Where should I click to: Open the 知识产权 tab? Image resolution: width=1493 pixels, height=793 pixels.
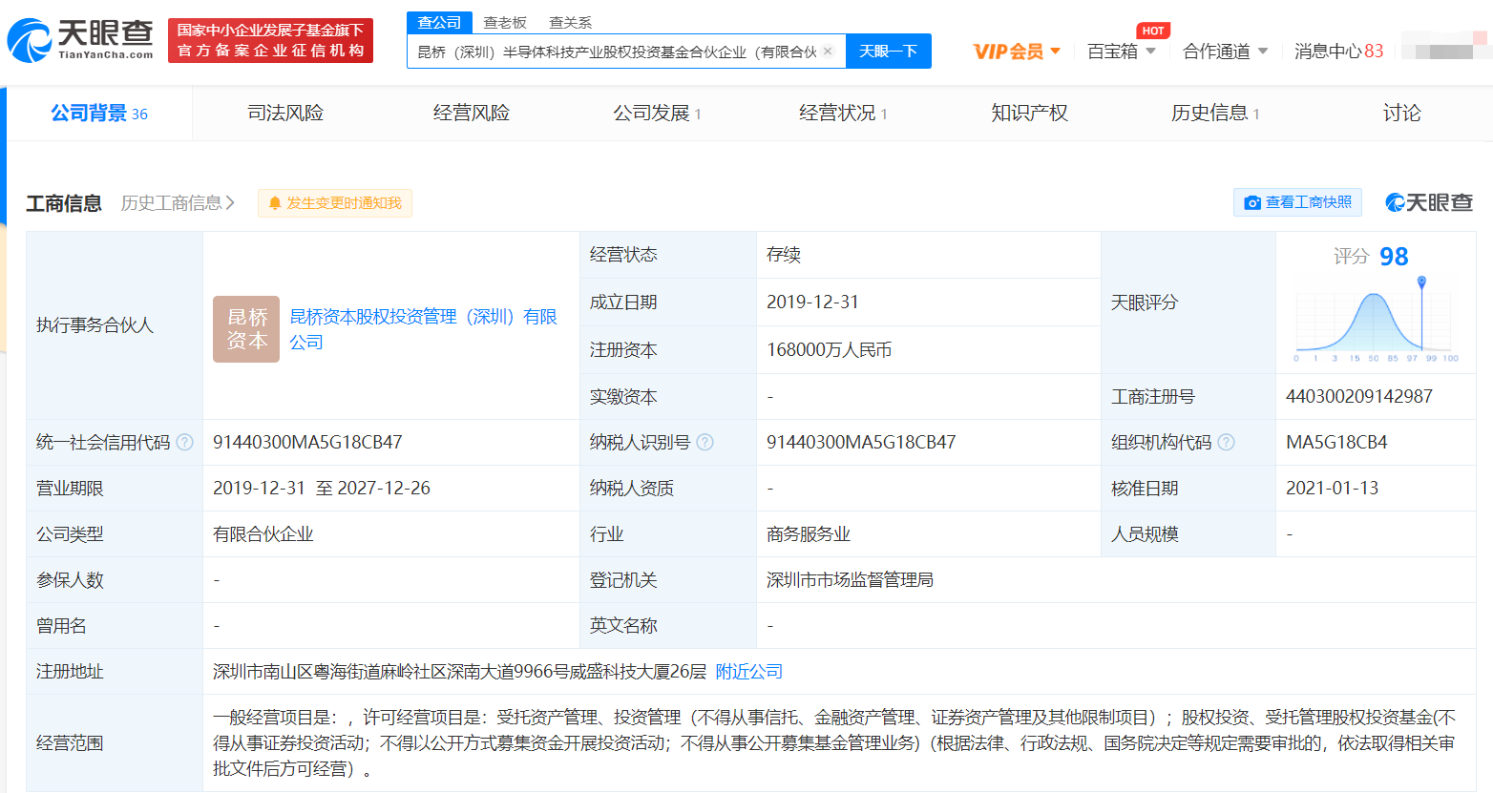tap(1029, 114)
